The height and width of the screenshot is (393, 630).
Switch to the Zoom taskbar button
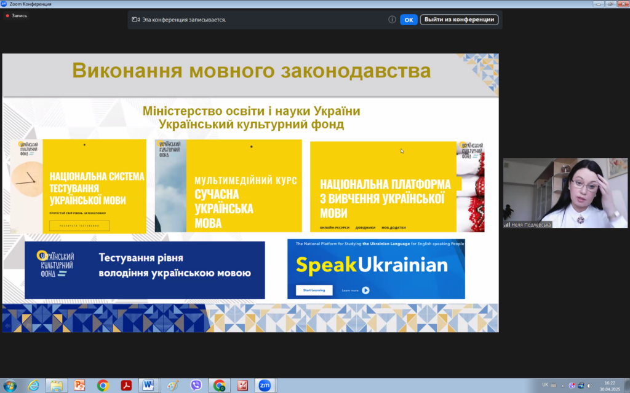pos(265,386)
